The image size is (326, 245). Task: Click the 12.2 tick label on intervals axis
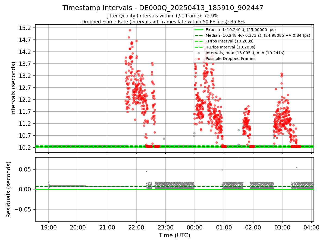(x=26, y=100)
